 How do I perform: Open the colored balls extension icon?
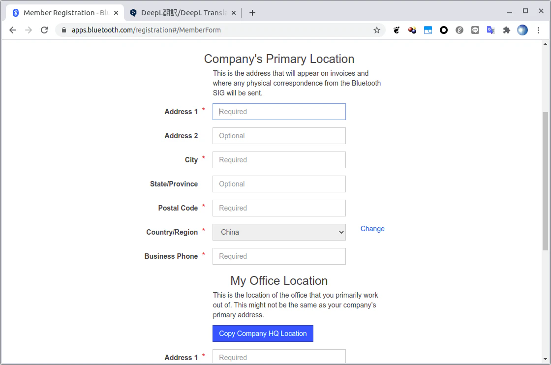(412, 30)
